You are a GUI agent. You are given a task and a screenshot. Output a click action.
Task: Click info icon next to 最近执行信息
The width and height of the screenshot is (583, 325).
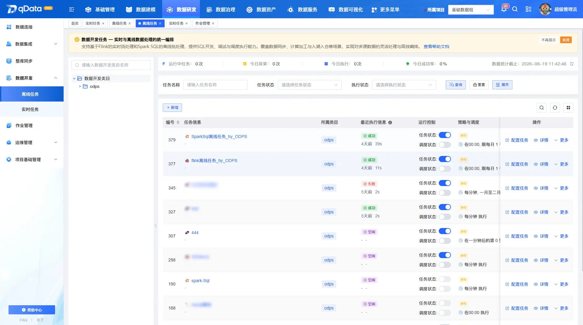(x=390, y=123)
